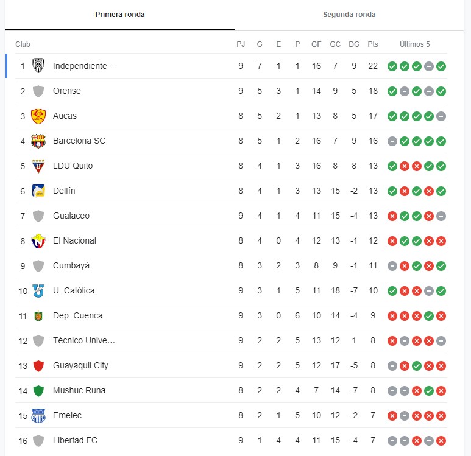Click the El Nacional club crest
This screenshot has width=471, height=456.
click(x=38, y=240)
